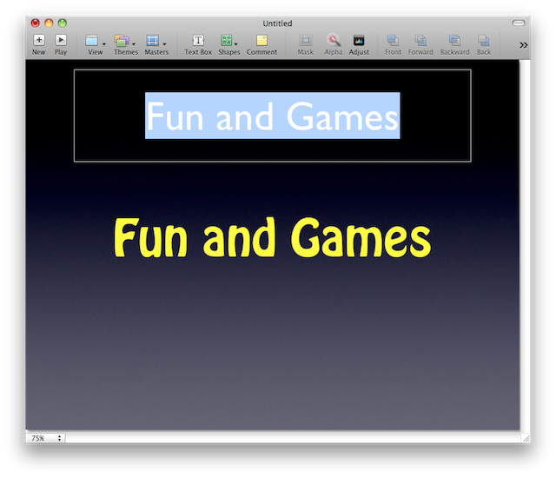Screen dimensions: 556x478
Task: Move object Forward one layer
Action: coord(420,40)
